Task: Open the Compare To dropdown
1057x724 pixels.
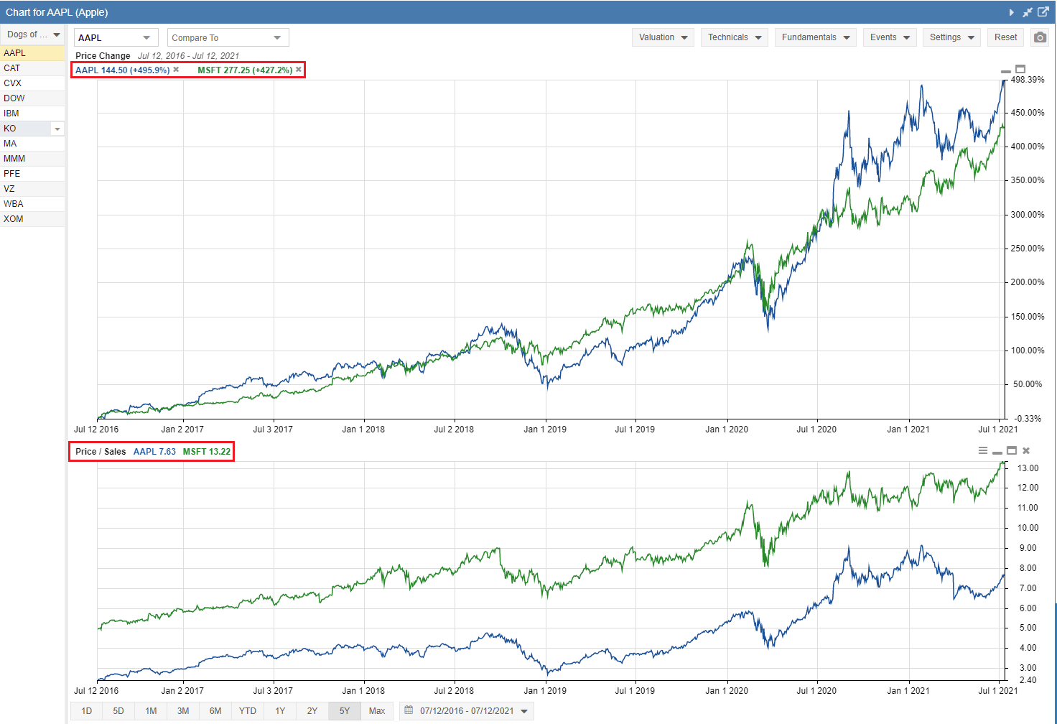Action: (228, 37)
